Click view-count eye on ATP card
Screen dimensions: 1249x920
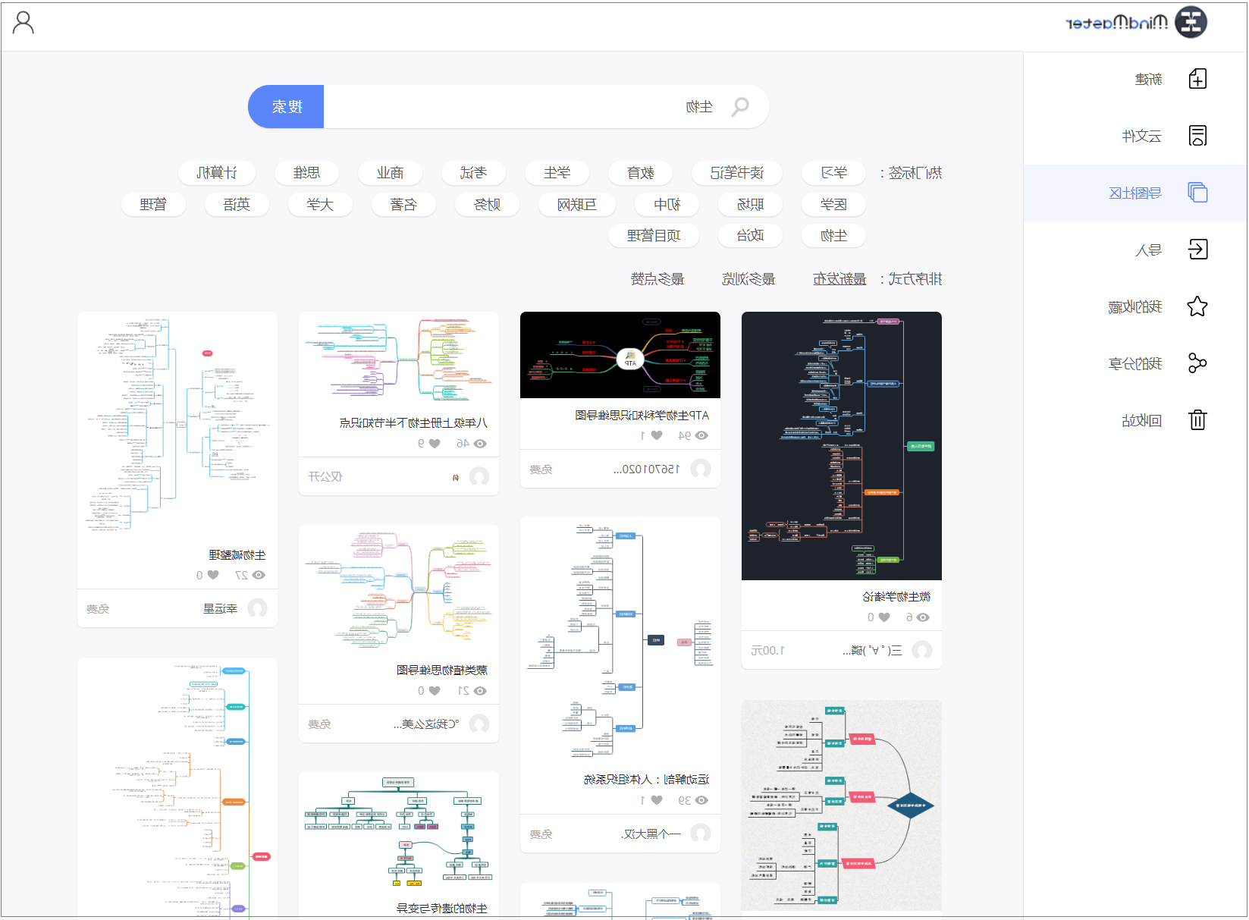(x=701, y=435)
